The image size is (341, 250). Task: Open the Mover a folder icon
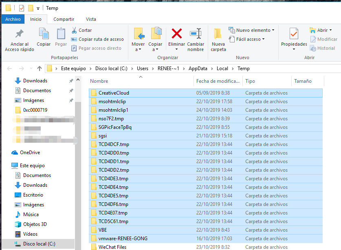click(x=139, y=33)
